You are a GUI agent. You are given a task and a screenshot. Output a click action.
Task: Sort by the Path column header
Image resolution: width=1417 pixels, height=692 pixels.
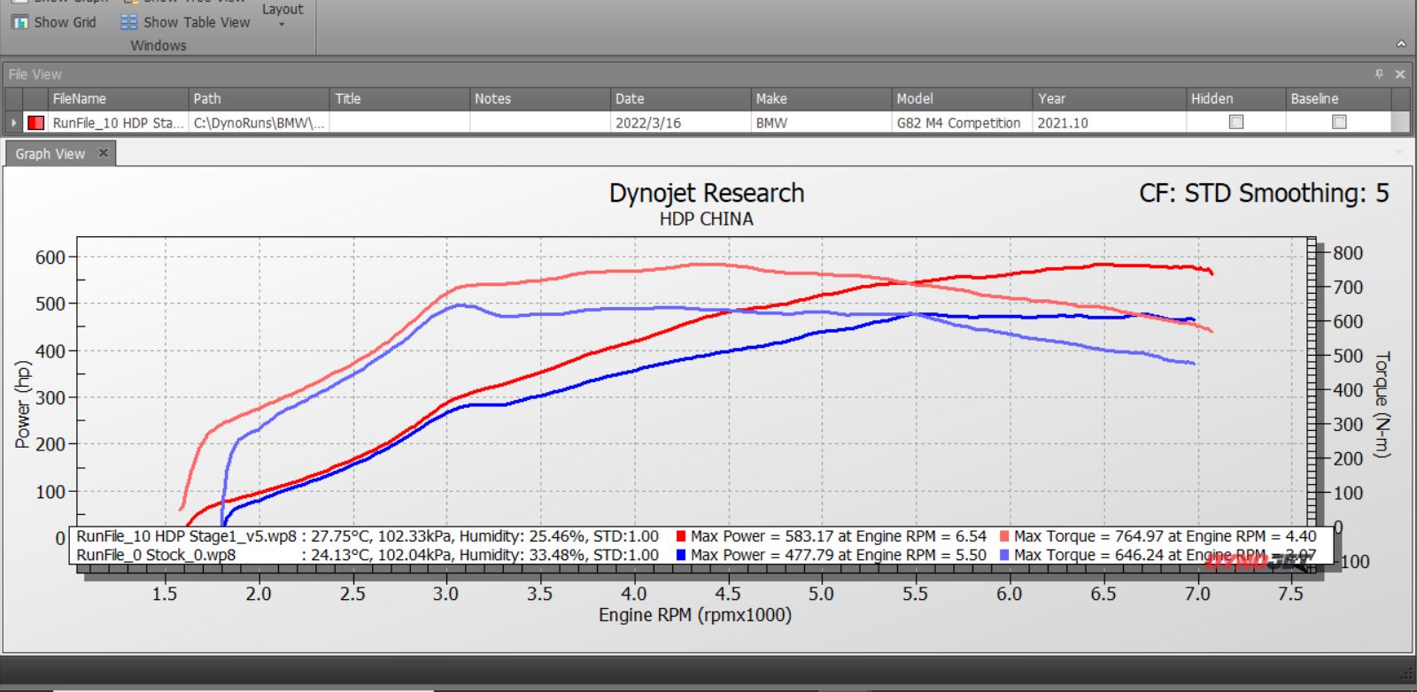(x=259, y=99)
